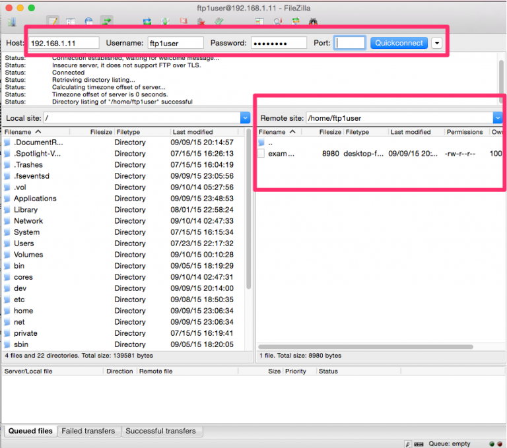Screen dimensions: 507x448
Task: Toggle the local directory tree icon
Action: (x=71, y=21)
